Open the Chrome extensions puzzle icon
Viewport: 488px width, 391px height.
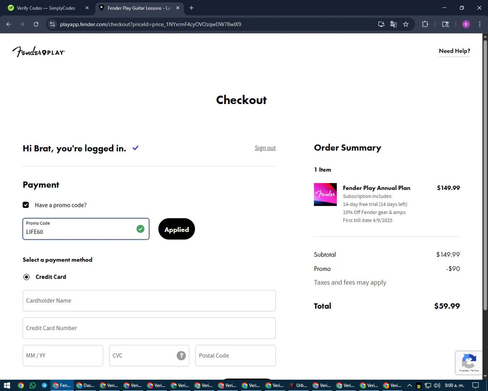(425, 24)
